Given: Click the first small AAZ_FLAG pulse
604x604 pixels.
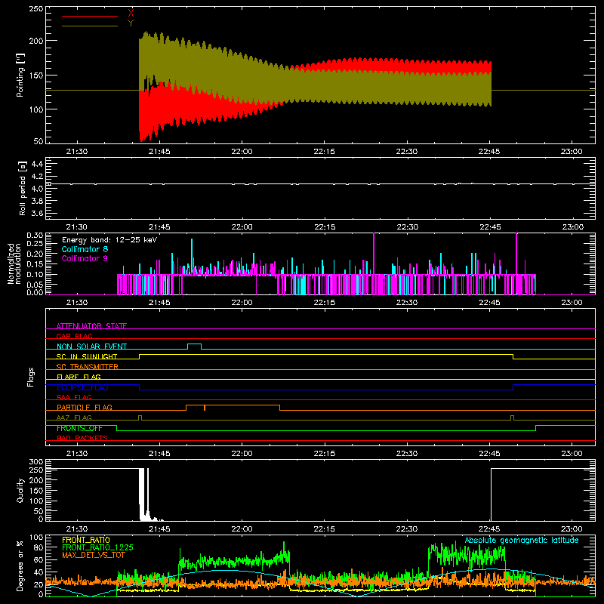Looking at the screenshot, I should 140,418.
